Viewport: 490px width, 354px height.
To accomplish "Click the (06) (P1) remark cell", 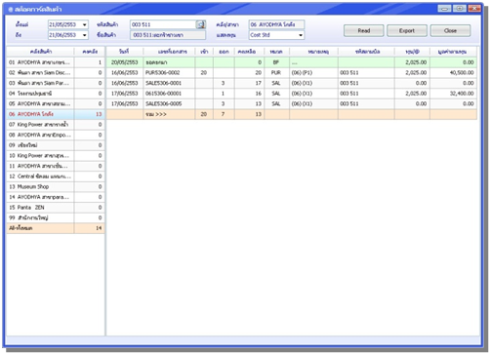I will (x=313, y=73).
